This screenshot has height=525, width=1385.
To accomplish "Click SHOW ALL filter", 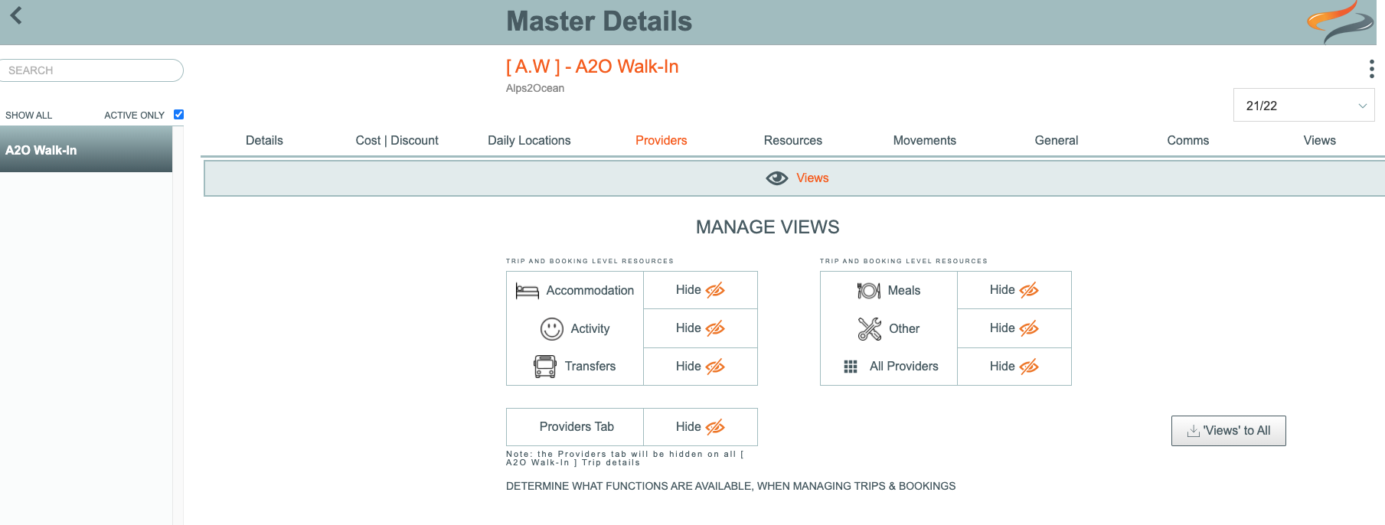I will [x=29, y=116].
